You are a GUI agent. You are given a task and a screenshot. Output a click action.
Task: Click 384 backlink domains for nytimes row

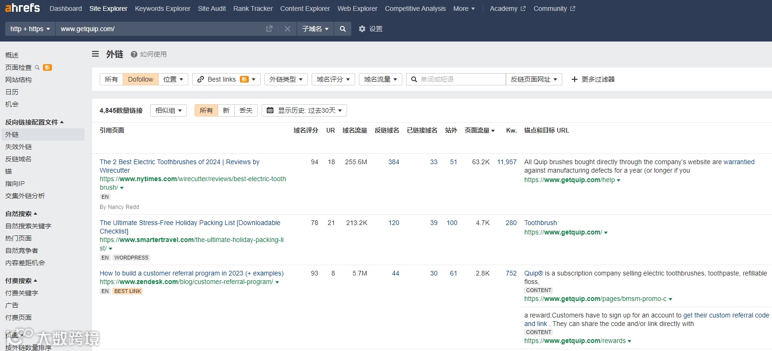pyautogui.click(x=394, y=162)
